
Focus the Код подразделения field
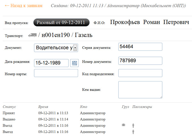coord(140,73)
